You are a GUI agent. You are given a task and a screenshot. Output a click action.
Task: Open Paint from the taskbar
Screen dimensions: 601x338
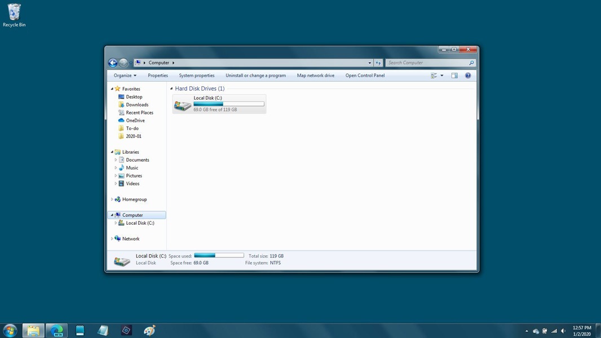coord(149,330)
